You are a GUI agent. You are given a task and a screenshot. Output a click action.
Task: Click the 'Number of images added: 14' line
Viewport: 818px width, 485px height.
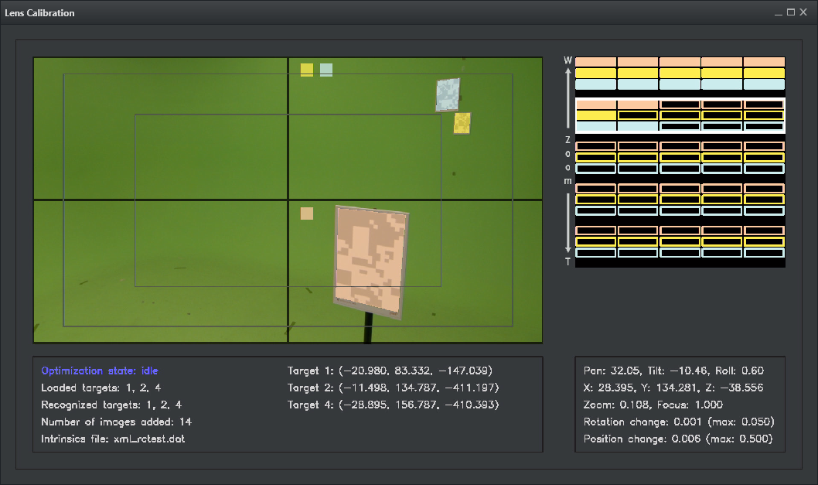[117, 422]
